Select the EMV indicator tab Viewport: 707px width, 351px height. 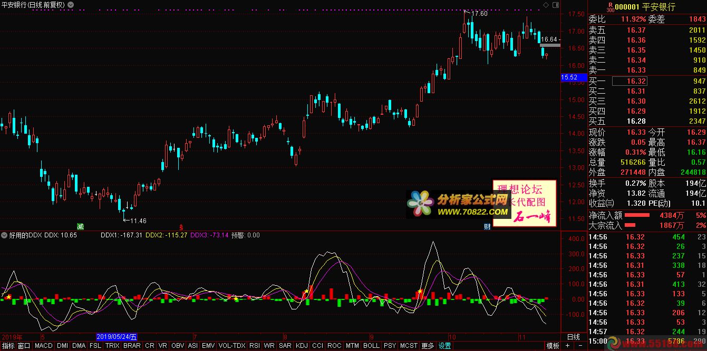click(x=208, y=346)
